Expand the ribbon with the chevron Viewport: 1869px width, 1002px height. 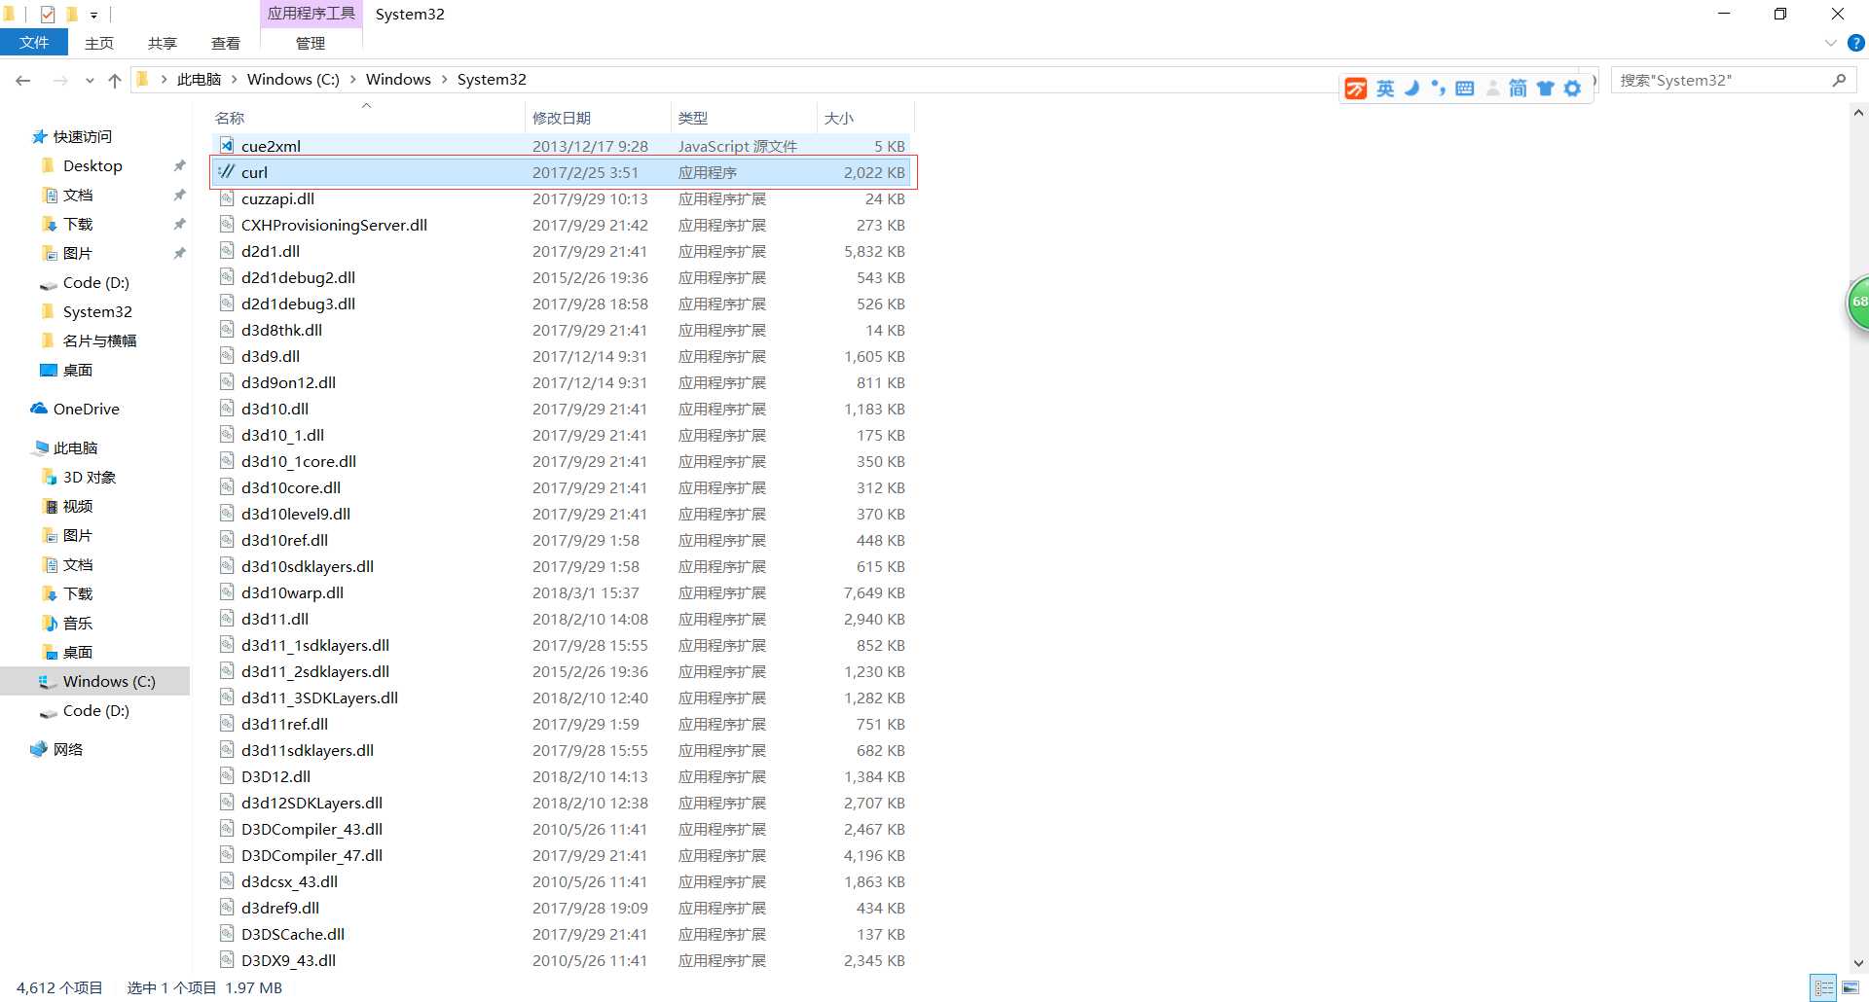click(1830, 43)
